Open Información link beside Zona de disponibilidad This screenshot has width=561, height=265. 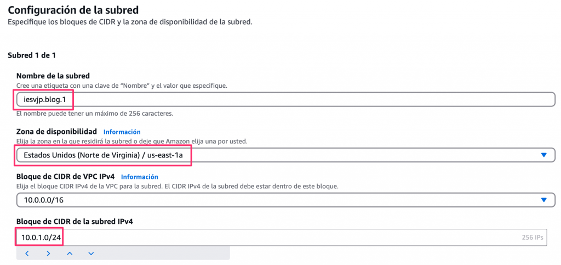point(122,132)
